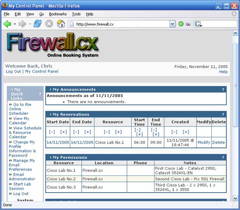Sort Resource column descending with [-]

[107, 132]
